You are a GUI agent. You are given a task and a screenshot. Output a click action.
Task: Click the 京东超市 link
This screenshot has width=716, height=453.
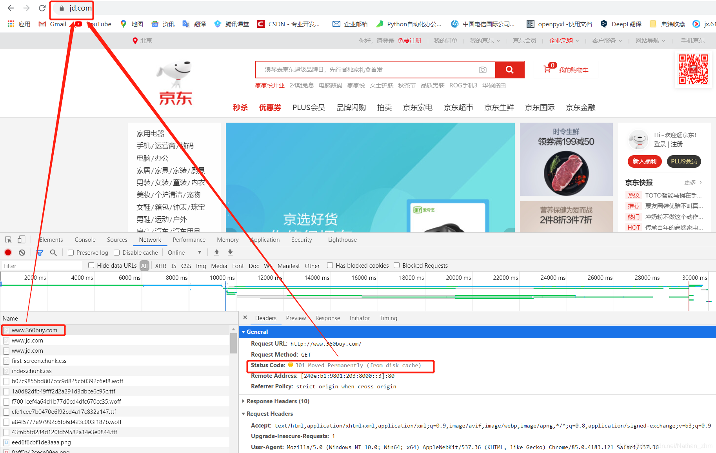[458, 107]
